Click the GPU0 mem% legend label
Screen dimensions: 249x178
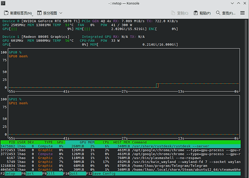click(18, 56)
